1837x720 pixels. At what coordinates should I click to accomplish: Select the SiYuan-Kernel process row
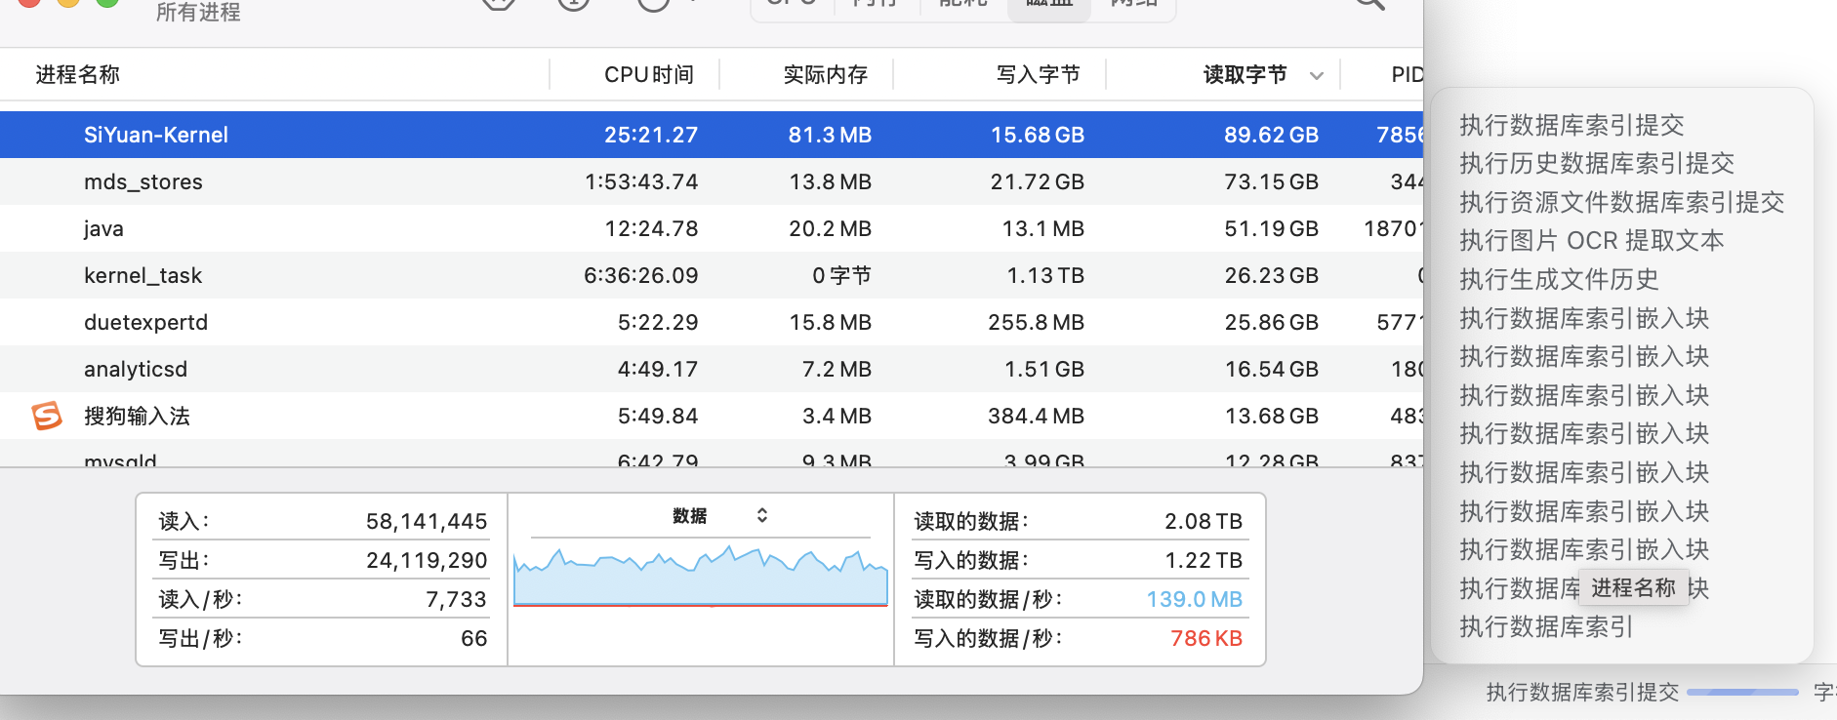tap(712, 135)
